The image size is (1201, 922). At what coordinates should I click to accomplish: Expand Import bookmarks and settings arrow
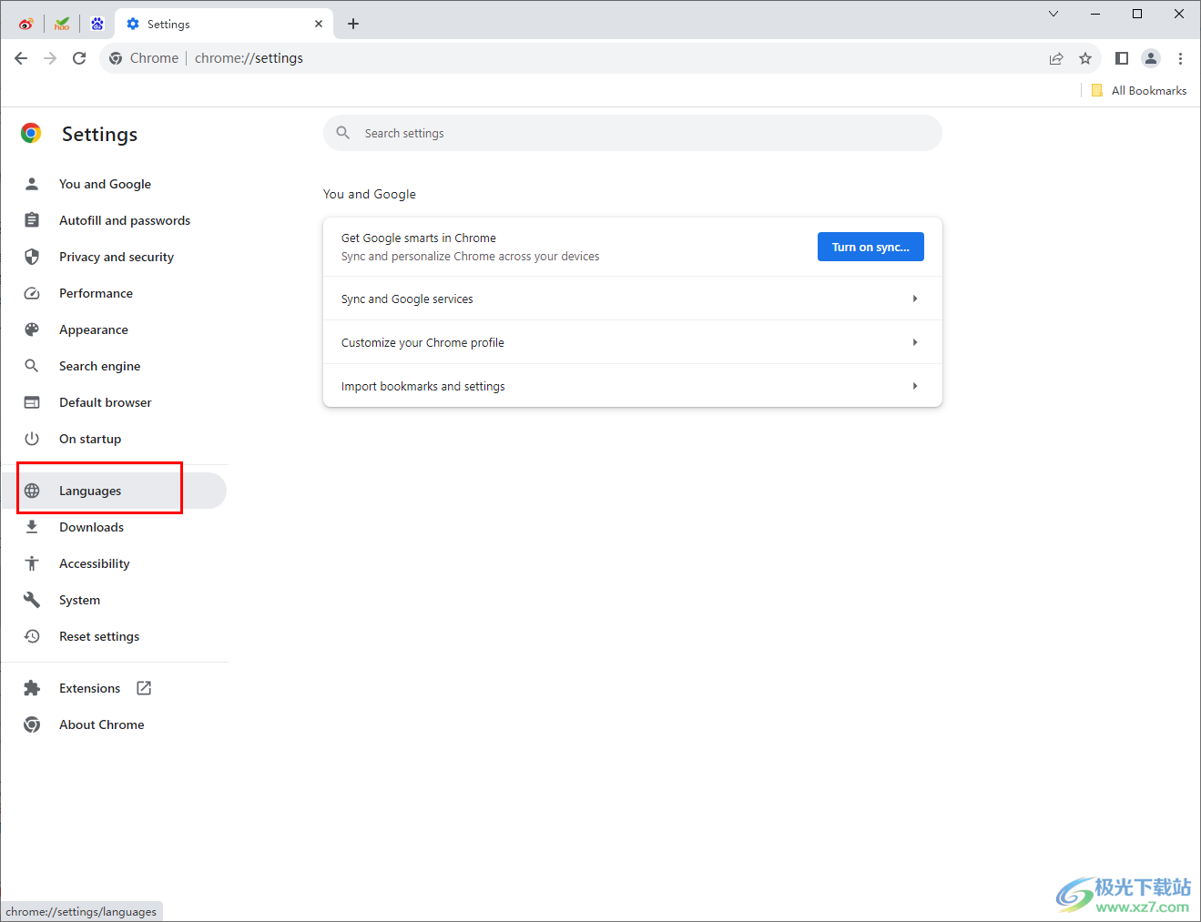915,386
